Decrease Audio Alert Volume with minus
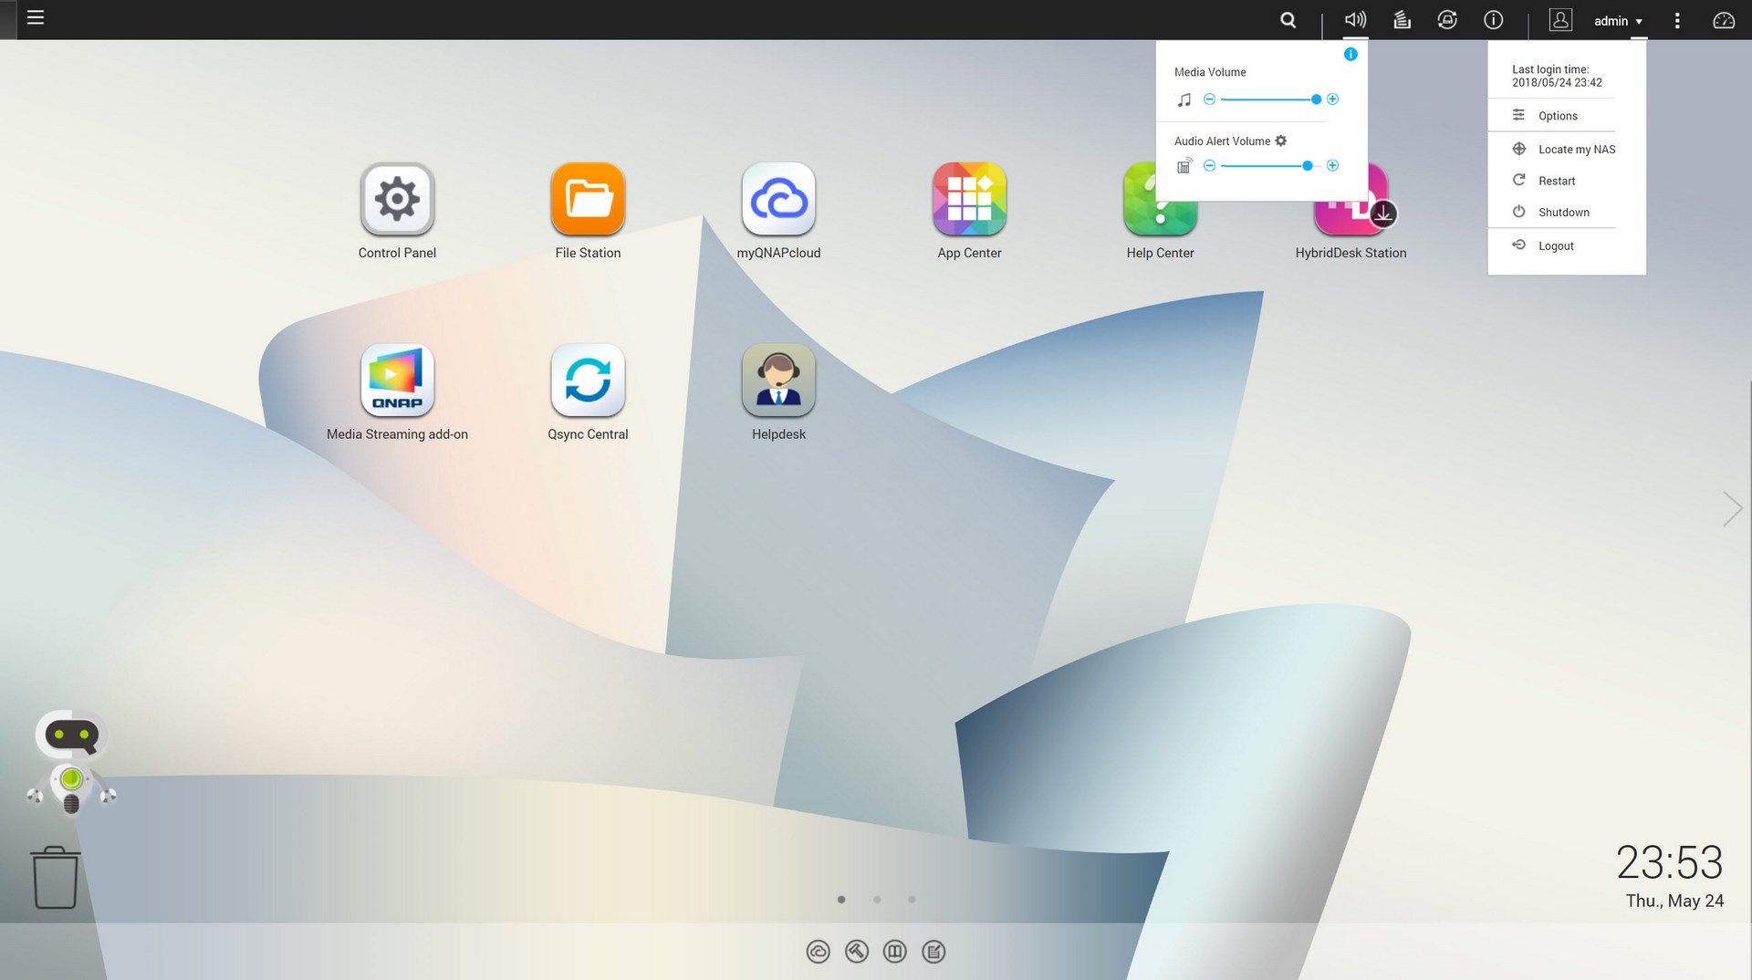The height and width of the screenshot is (980, 1752). tap(1209, 165)
